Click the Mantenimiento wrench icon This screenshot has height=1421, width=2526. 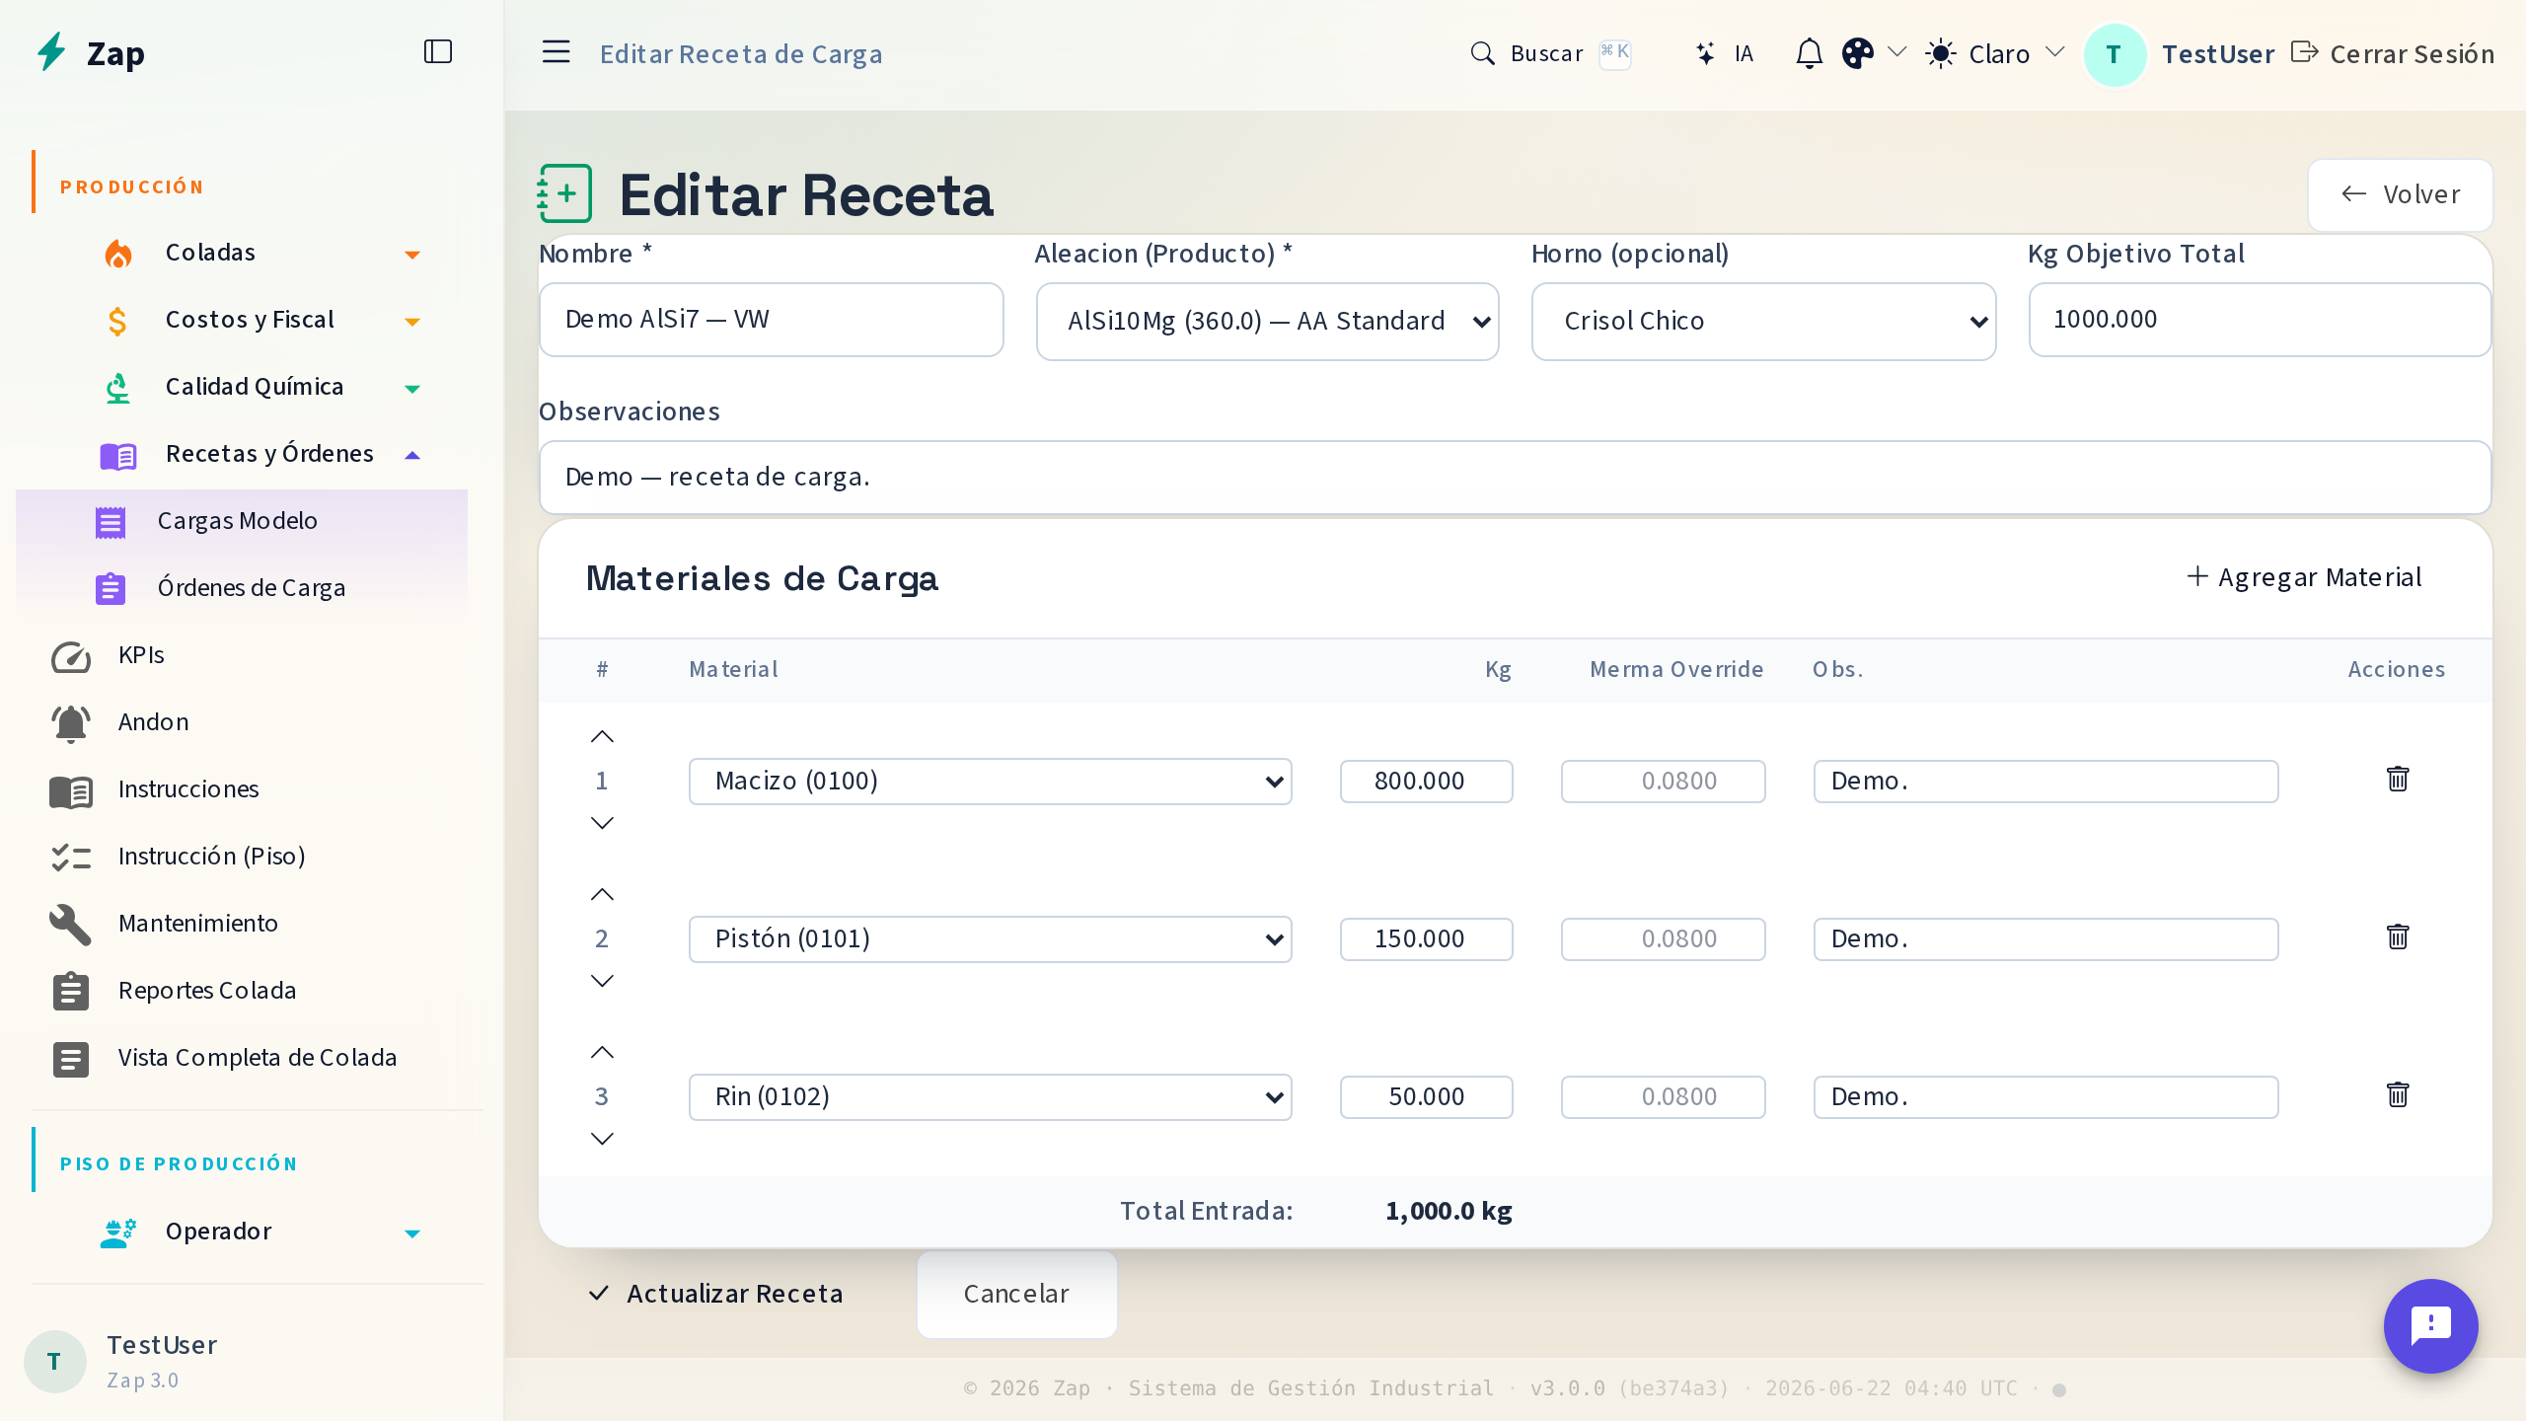70,924
